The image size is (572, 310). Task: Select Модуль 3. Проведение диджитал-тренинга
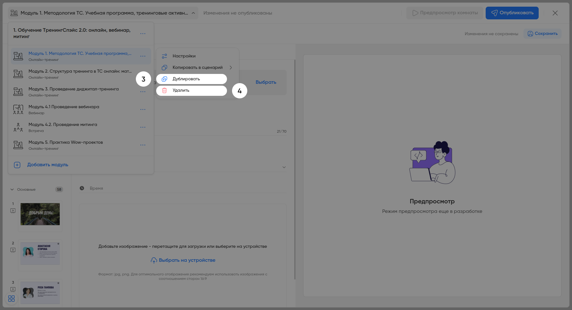(x=81, y=92)
